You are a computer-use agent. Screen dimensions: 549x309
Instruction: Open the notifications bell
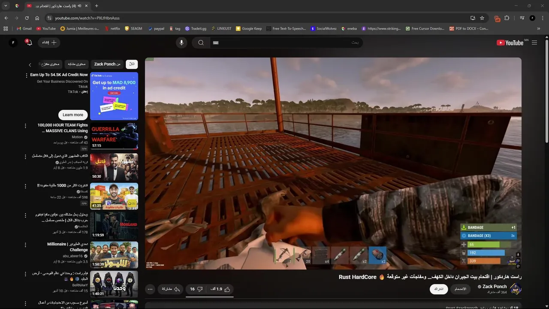pyautogui.click(x=29, y=42)
